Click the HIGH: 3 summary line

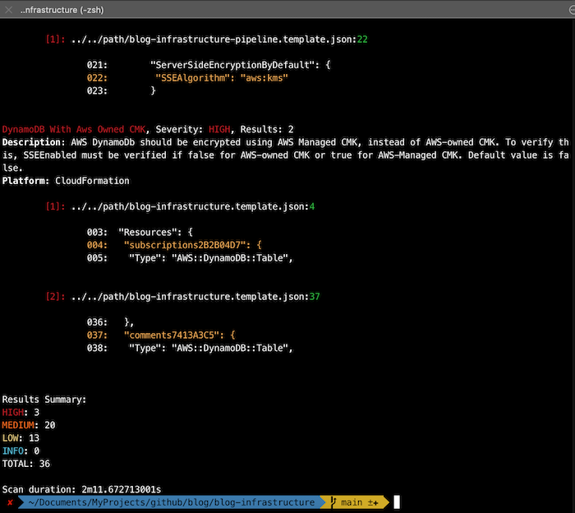click(x=21, y=412)
